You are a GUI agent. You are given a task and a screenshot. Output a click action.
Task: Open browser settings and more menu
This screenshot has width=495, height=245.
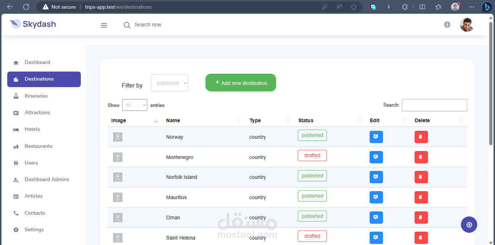[472, 7]
